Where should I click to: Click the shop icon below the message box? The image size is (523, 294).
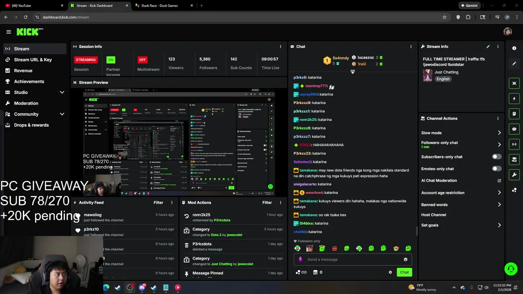coord(315,272)
